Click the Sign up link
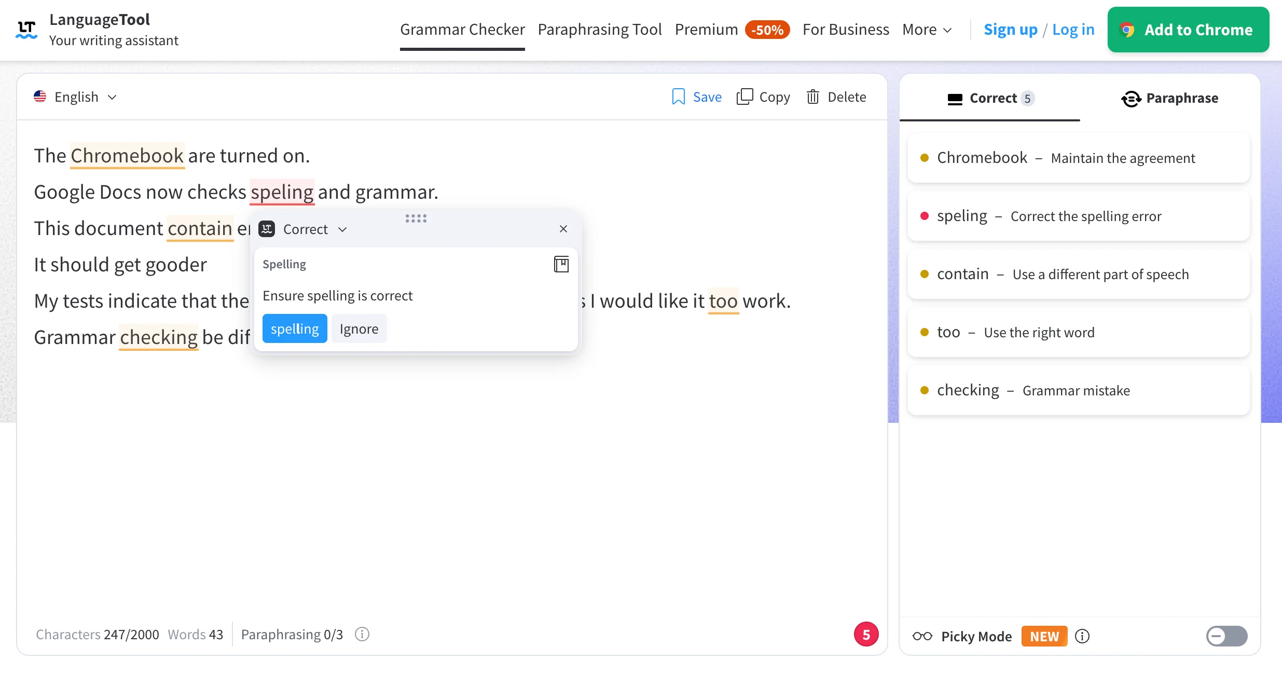1282x674 pixels. pyautogui.click(x=1011, y=30)
